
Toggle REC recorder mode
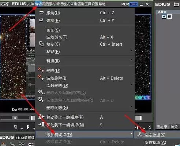point(134,4)
